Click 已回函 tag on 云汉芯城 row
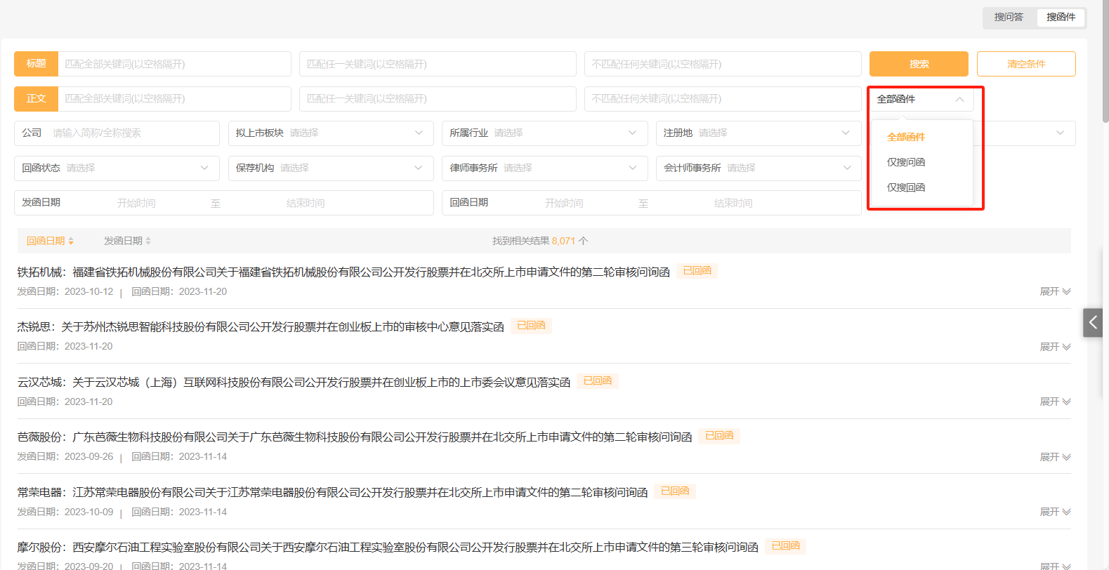Image resolution: width=1109 pixels, height=570 pixels. point(598,381)
